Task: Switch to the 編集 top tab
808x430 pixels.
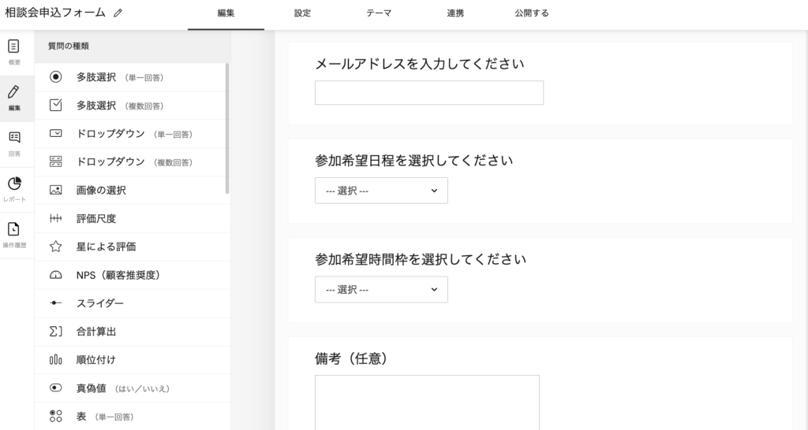Action: pos(226,13)
